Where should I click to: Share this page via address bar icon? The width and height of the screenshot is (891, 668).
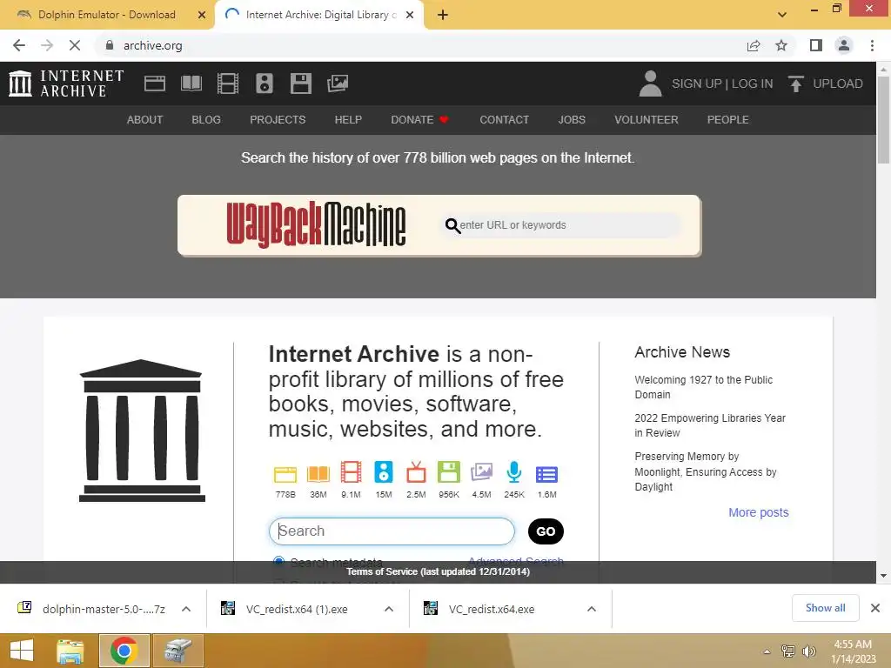pos(754,45)
